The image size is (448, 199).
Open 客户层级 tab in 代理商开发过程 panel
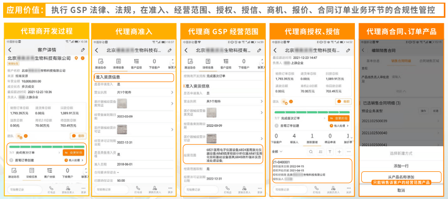point(50,173)
